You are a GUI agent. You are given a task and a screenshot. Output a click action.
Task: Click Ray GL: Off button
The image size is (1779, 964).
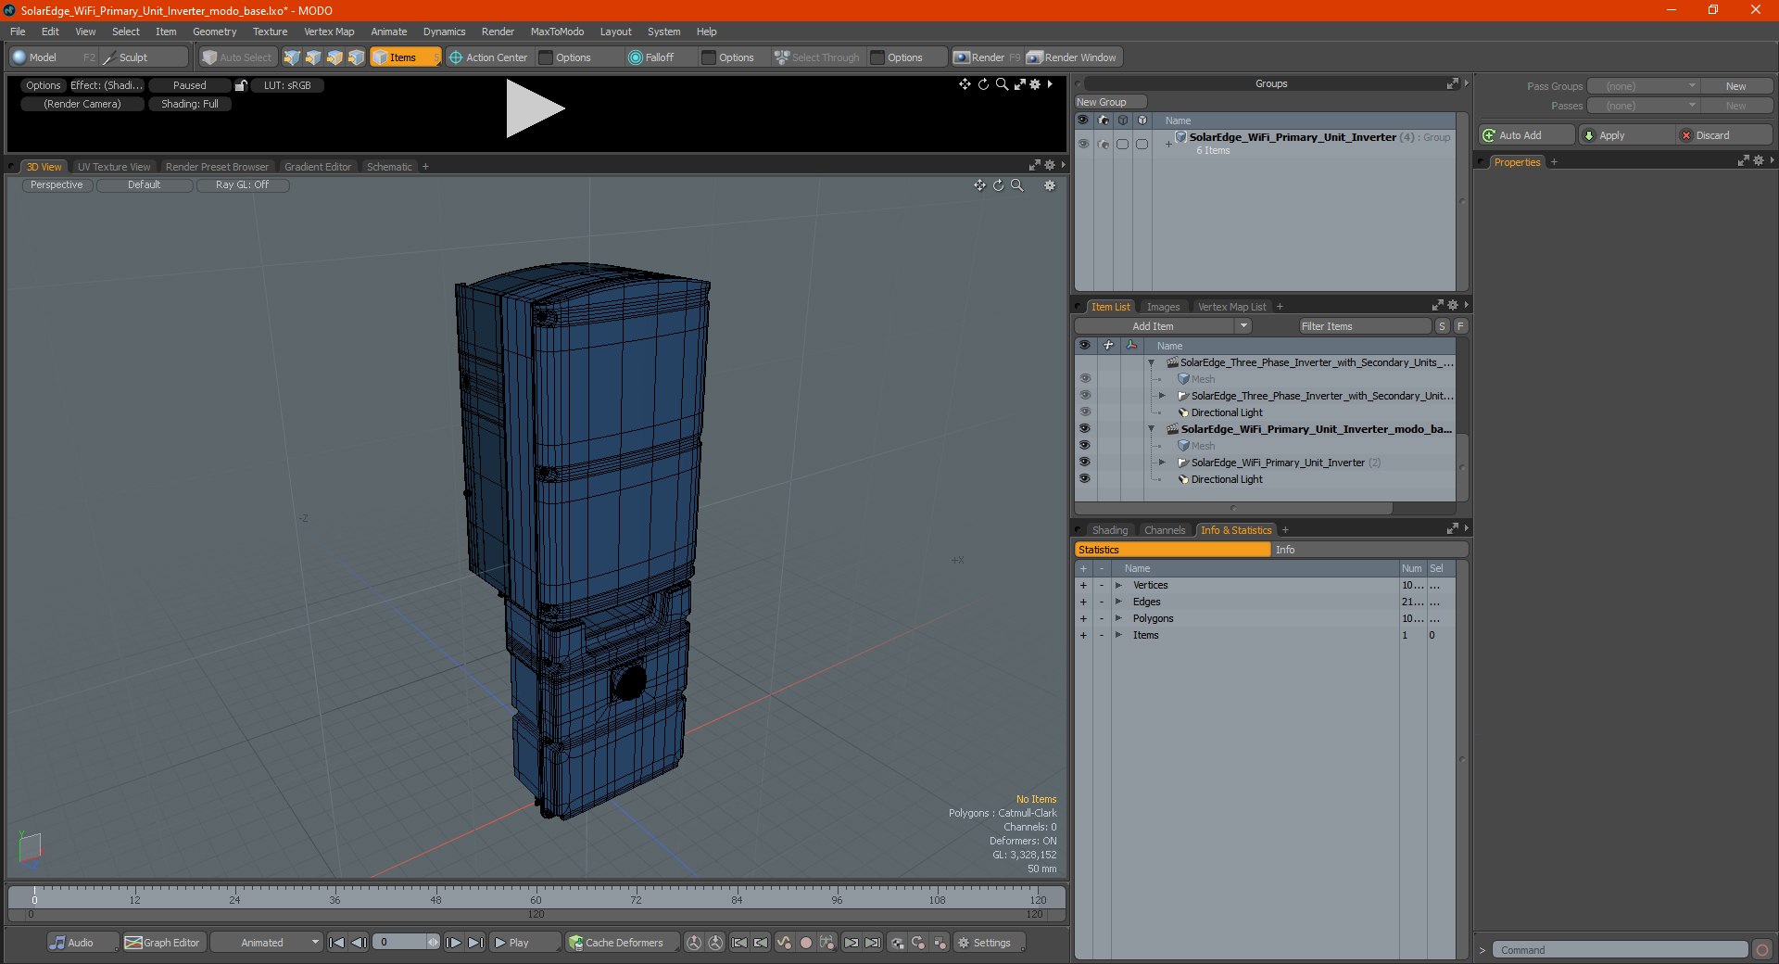tap(243, 185)
